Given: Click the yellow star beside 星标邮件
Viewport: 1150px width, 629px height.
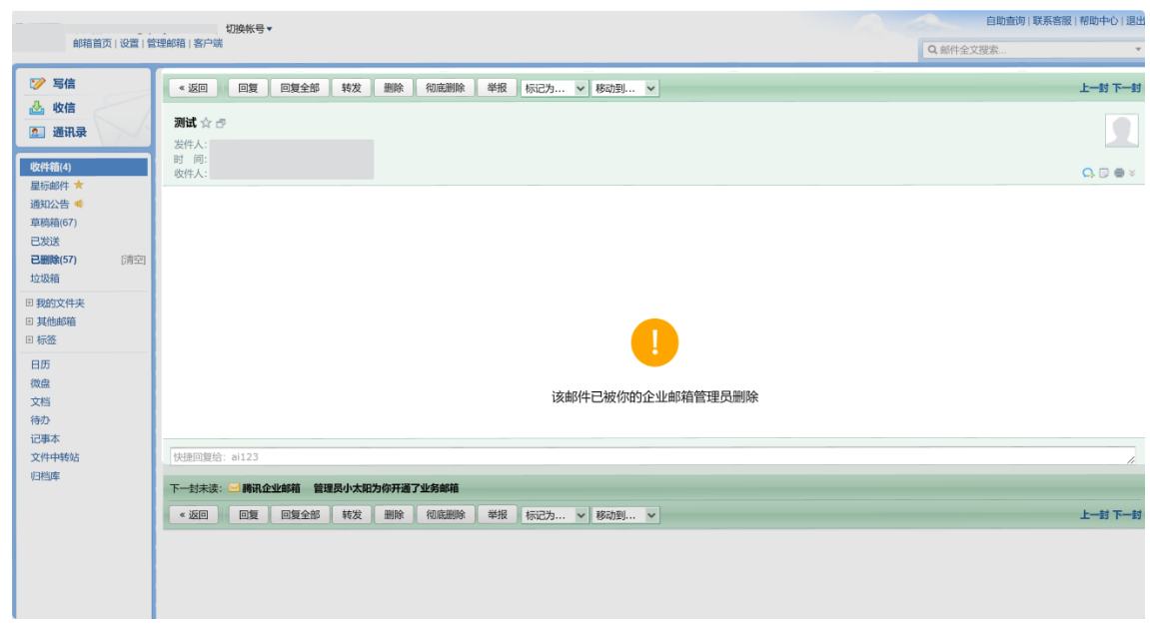Looking at the screenshot, I should [79, 185].
